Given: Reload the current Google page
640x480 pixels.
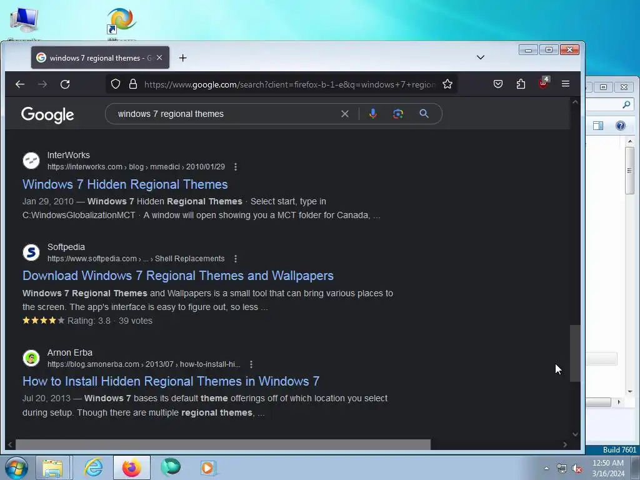Looking at the screenshot, I should 65,84.
